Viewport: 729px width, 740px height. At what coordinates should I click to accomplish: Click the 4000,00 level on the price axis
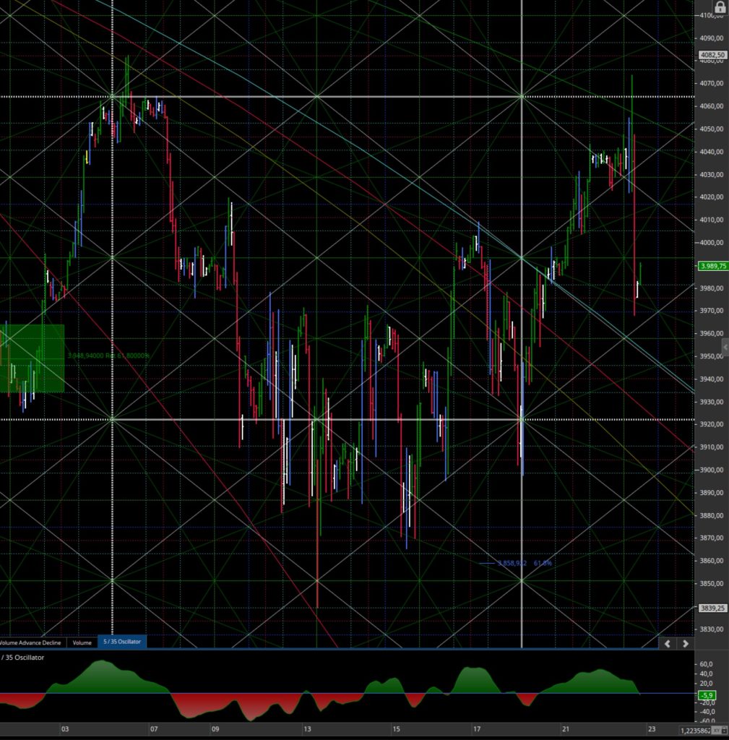point(712,243)
